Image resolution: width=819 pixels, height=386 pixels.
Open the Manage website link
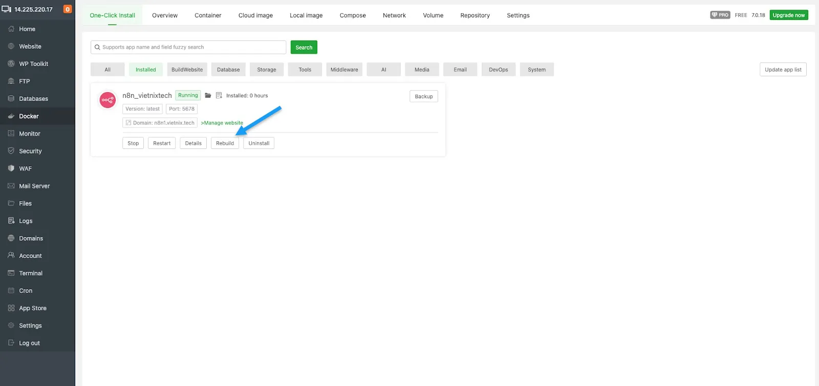point(222,123)
